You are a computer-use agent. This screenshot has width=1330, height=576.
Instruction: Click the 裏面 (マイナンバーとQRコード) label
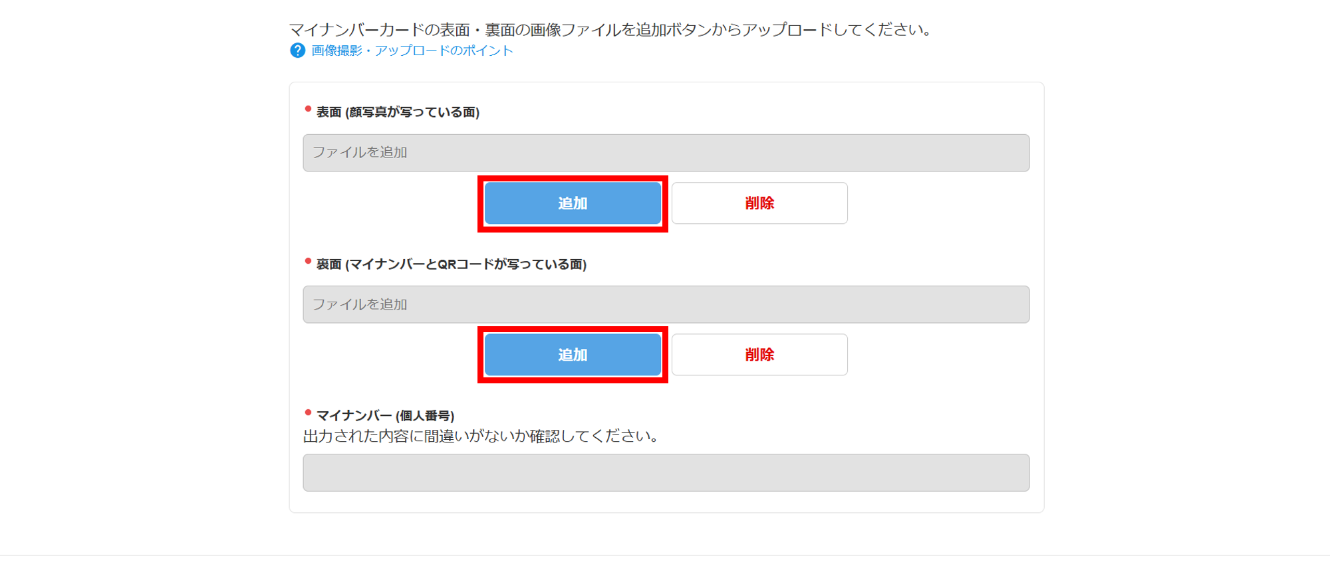(451, 264)
